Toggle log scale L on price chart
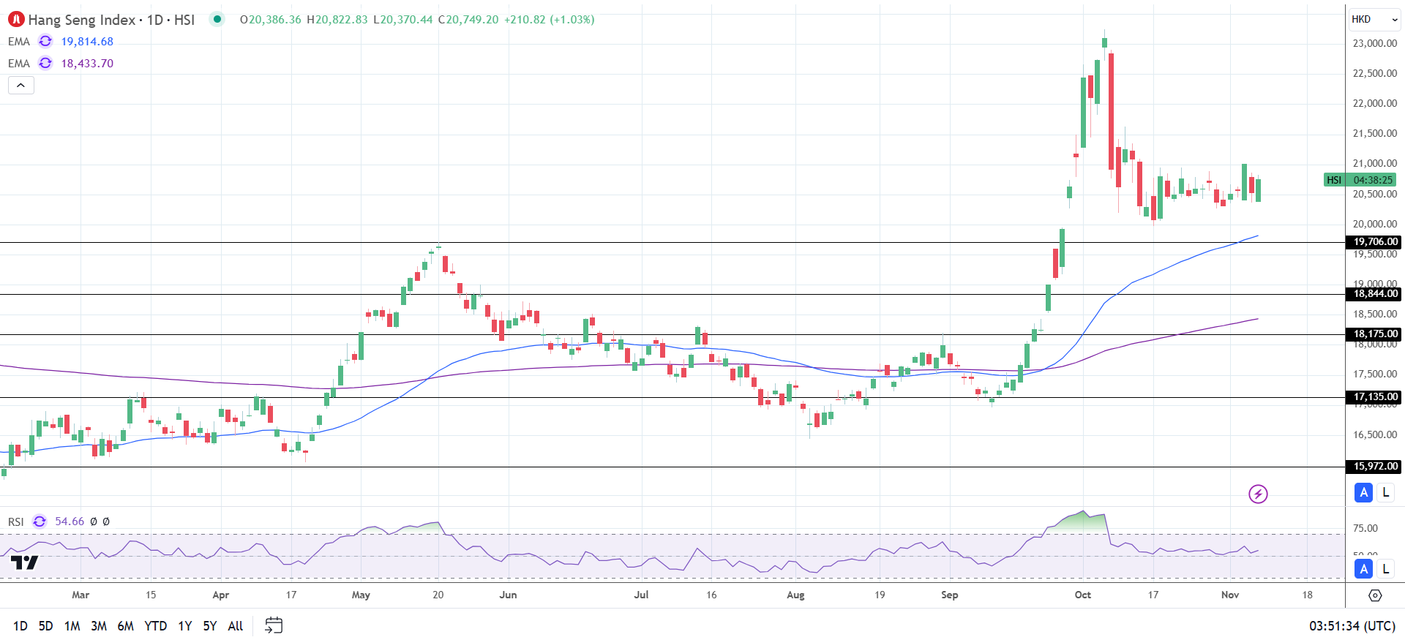 [x=1385, y=493]
